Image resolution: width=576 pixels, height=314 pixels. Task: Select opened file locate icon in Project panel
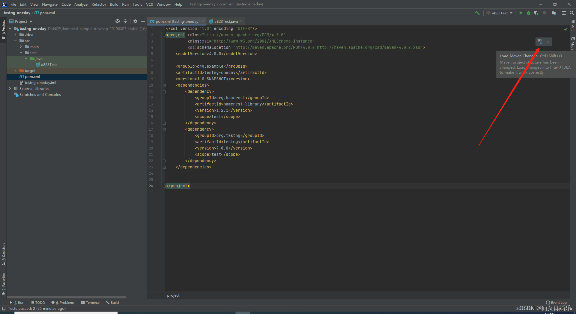(118, 21)
